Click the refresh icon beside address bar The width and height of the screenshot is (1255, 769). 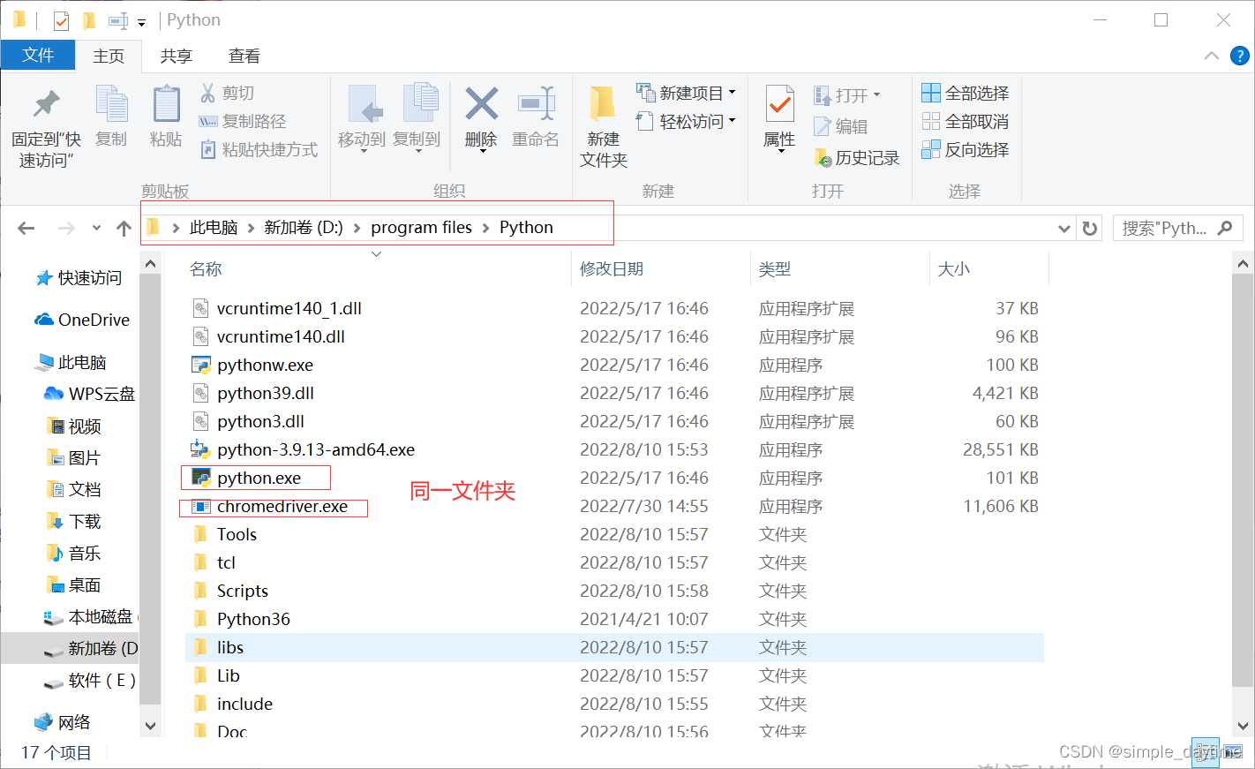(x=1090, y=229)
